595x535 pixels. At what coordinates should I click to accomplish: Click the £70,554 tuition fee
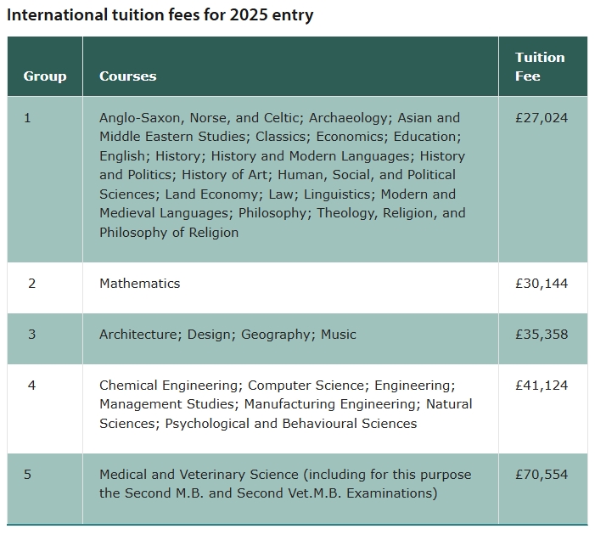(x=542, y=475)
